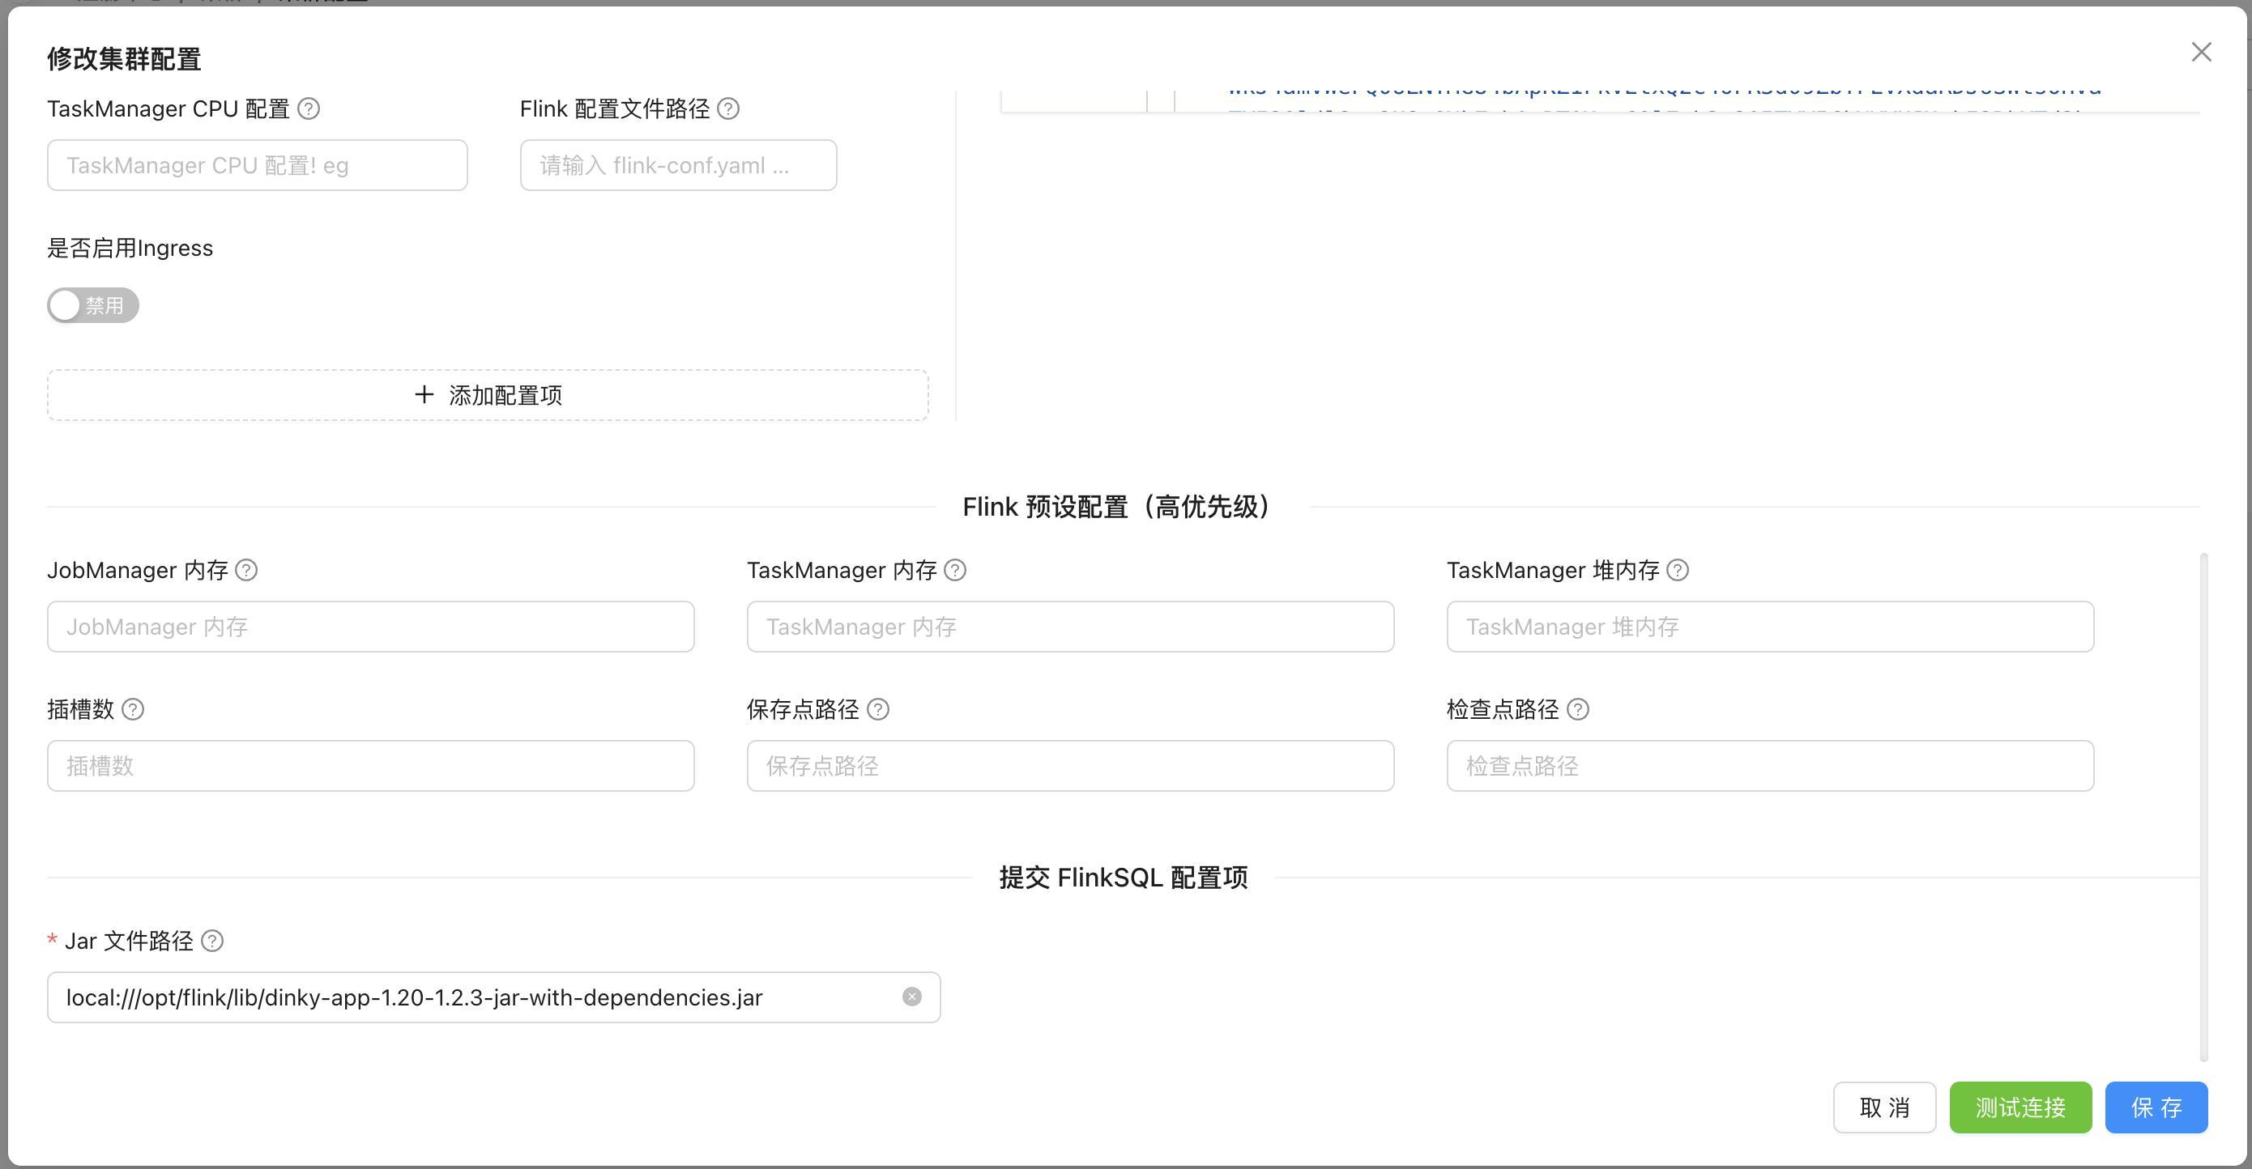The width and height of the screenshot is (2252, 1169).
Task: Click 添加配置项 to add config item
Action: (x=488, y=396)
